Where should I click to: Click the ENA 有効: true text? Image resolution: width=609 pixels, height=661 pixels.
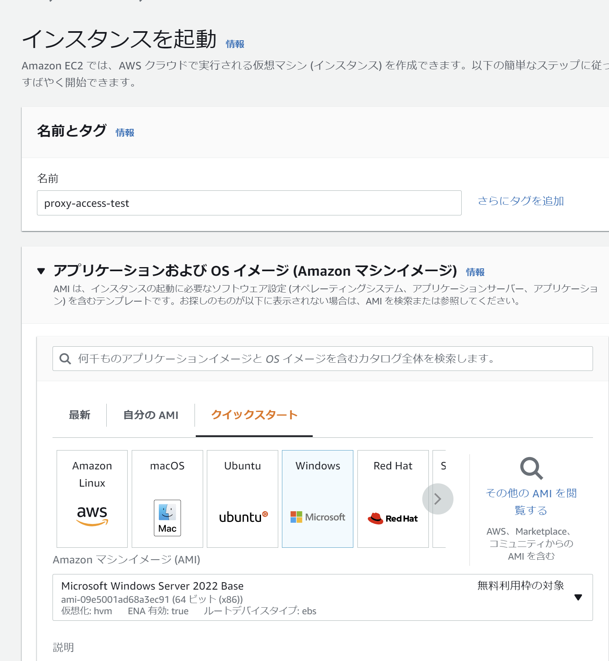[158, 611]
